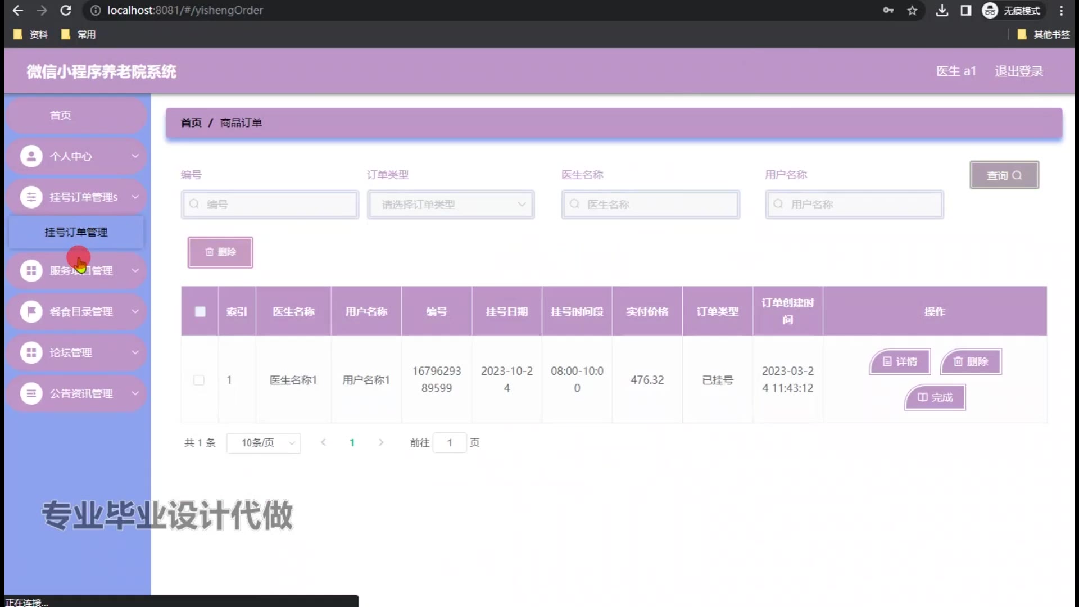This screenshot has width=1079, height=607.
Task: Bookmark this page with star icon
Action: [912, 10]
